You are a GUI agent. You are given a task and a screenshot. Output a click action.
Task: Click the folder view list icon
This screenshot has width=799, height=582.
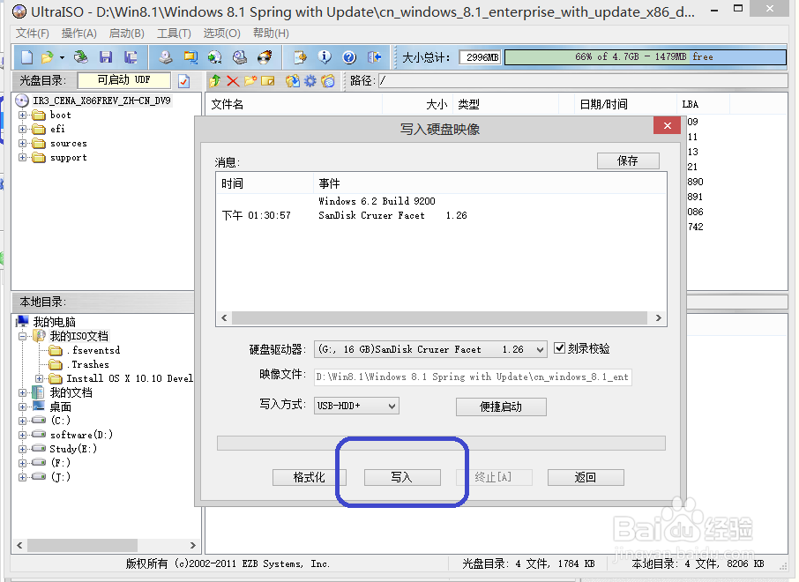pos(328,80)
